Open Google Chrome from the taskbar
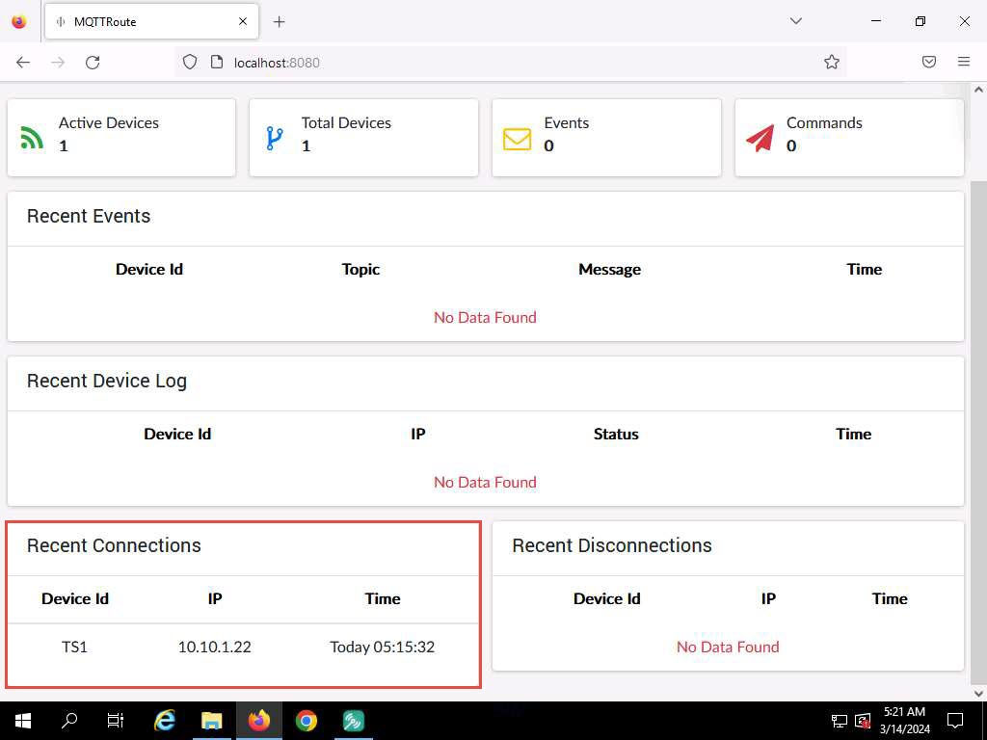 click(306, 721)
